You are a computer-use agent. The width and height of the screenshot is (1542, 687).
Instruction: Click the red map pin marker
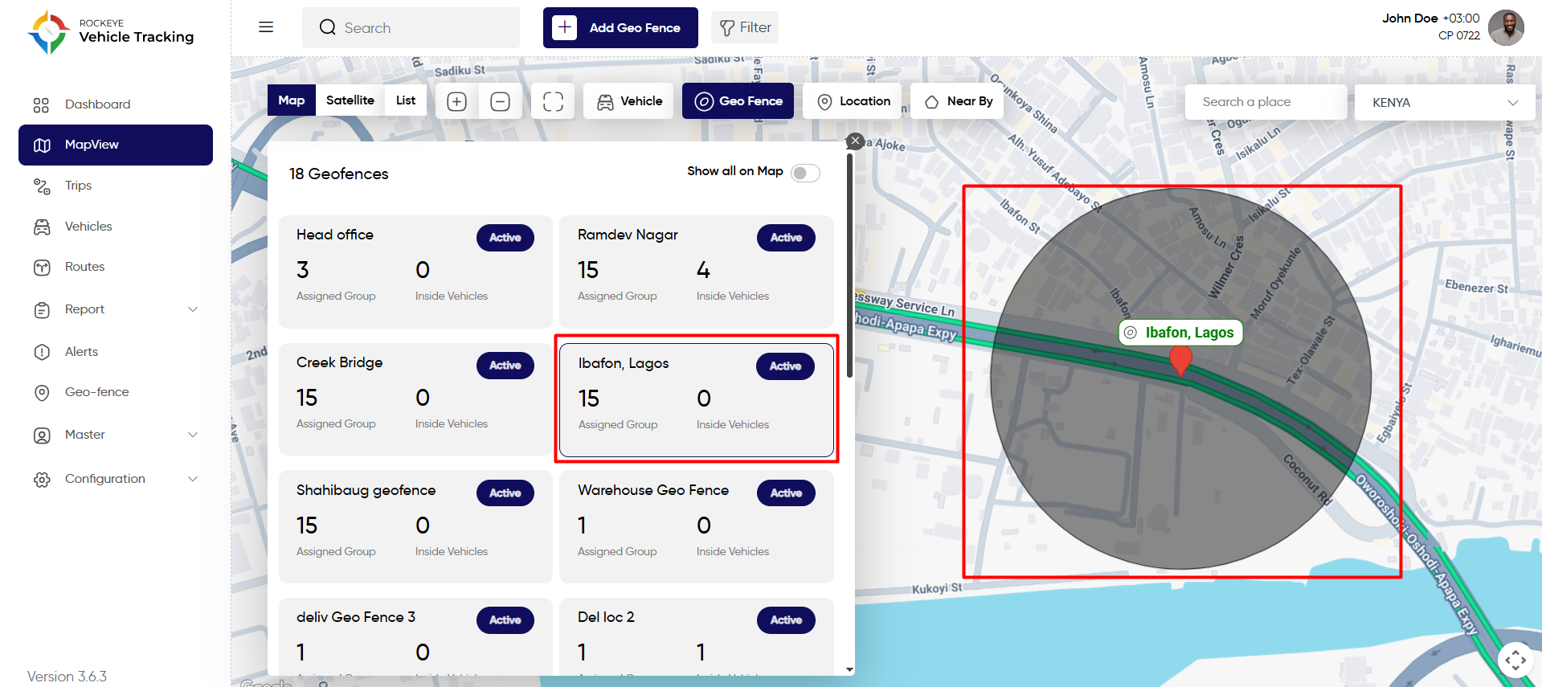click(x=1180, y=361)
